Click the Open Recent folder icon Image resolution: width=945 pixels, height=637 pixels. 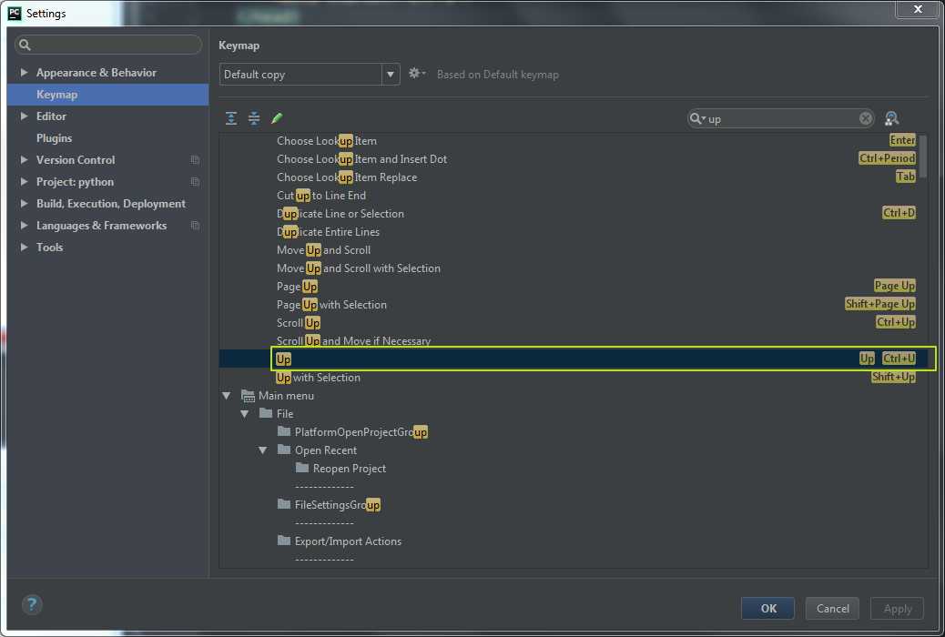click(284, 450)
